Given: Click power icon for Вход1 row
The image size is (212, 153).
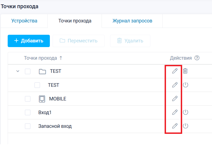Looking at the screenshot, I should 185,112.
